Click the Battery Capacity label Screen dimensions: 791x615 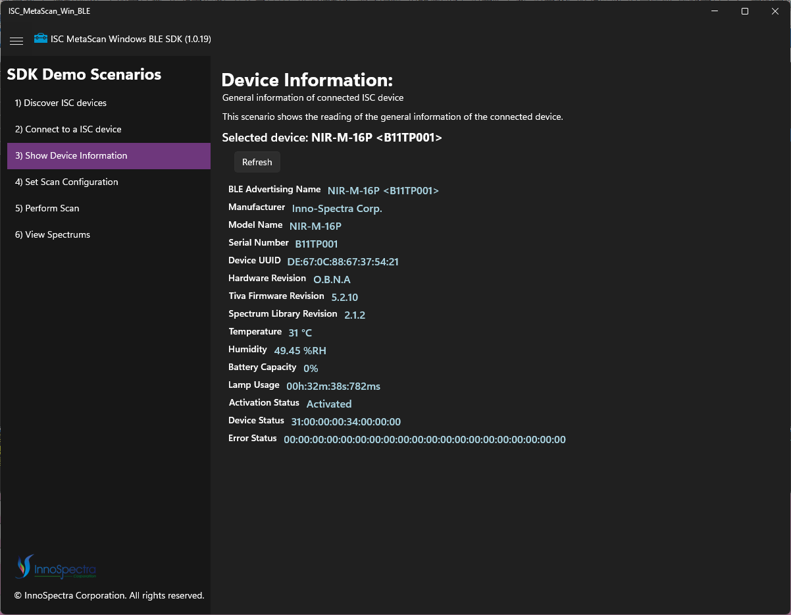coord(263,367)
